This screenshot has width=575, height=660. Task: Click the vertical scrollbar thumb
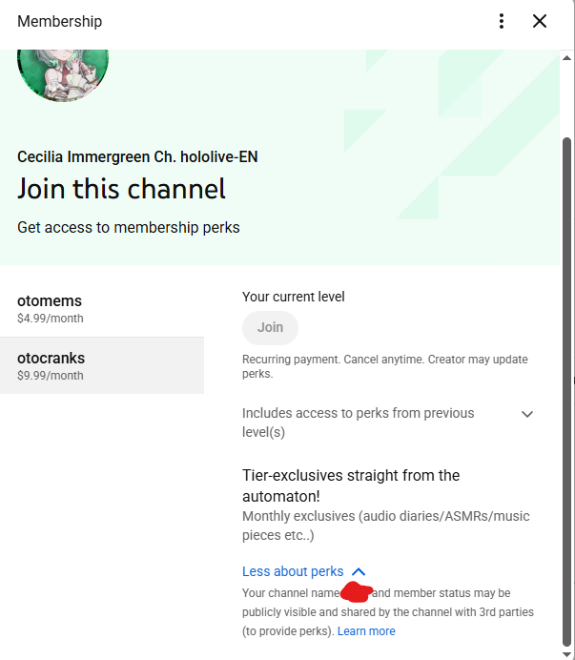(567, 391)
